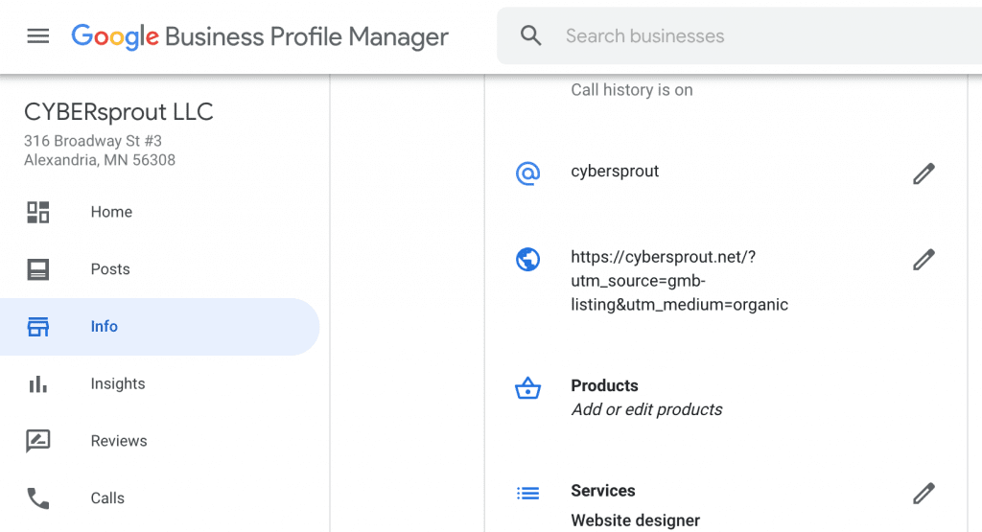
Task: Click the cybersprout short name text
Action: (x=615, y=172)
